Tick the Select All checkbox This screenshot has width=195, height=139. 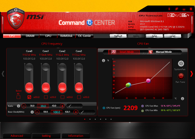tap(19, 97)
